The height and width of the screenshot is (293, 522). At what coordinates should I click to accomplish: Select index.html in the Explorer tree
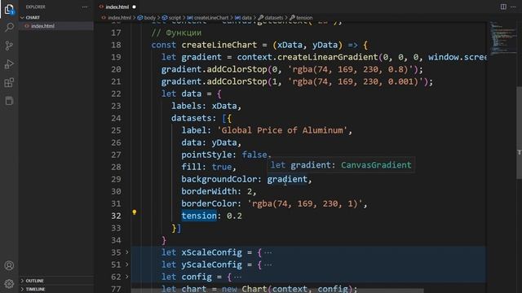tap(42, 26)
